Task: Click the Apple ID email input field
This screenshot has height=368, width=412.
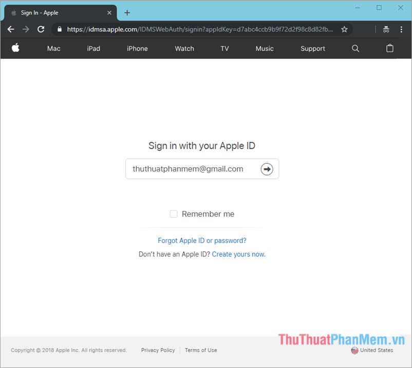Action: point(190,169)
